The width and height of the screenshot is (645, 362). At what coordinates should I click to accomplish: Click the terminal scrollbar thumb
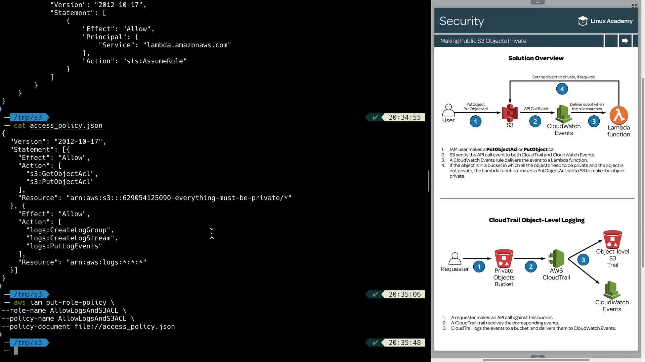[x=428, y=181]
